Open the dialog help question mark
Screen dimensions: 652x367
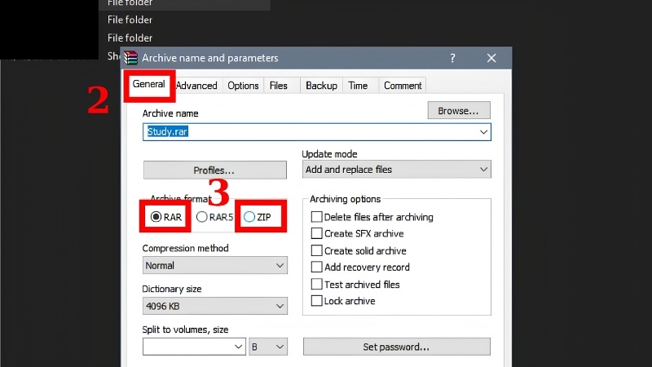pyautogui.click(x=452, y=58)
